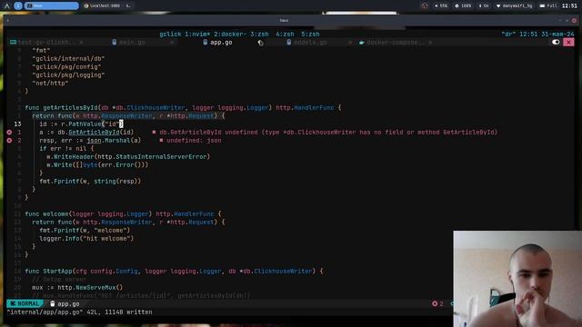Click the Go file icon on main.go tab

click(x=114, y=43)
